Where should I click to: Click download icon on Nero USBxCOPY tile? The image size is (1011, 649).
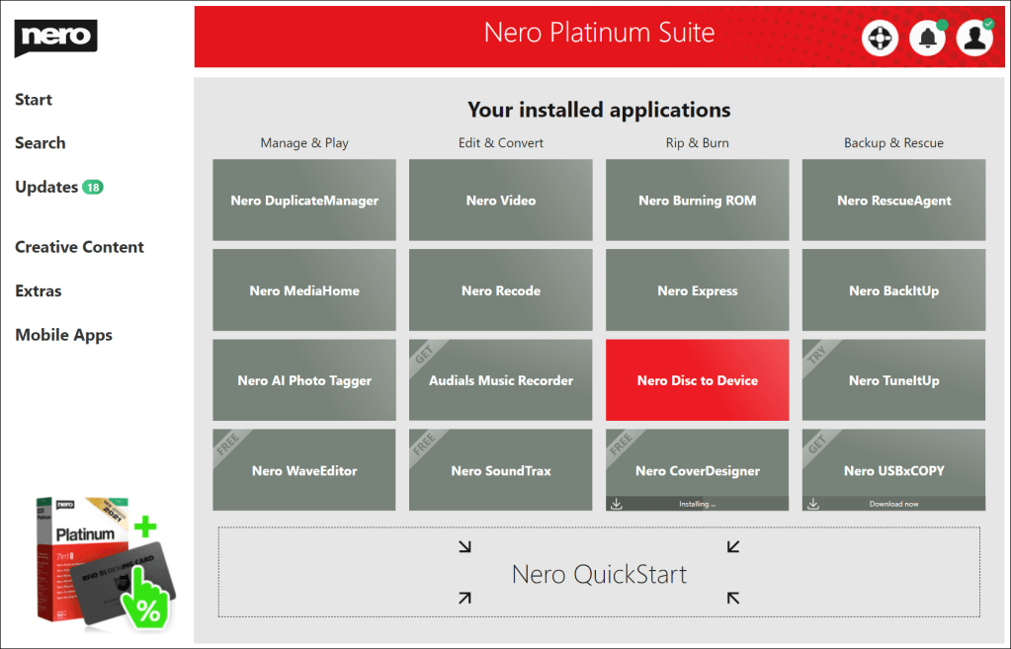(813, 504)
